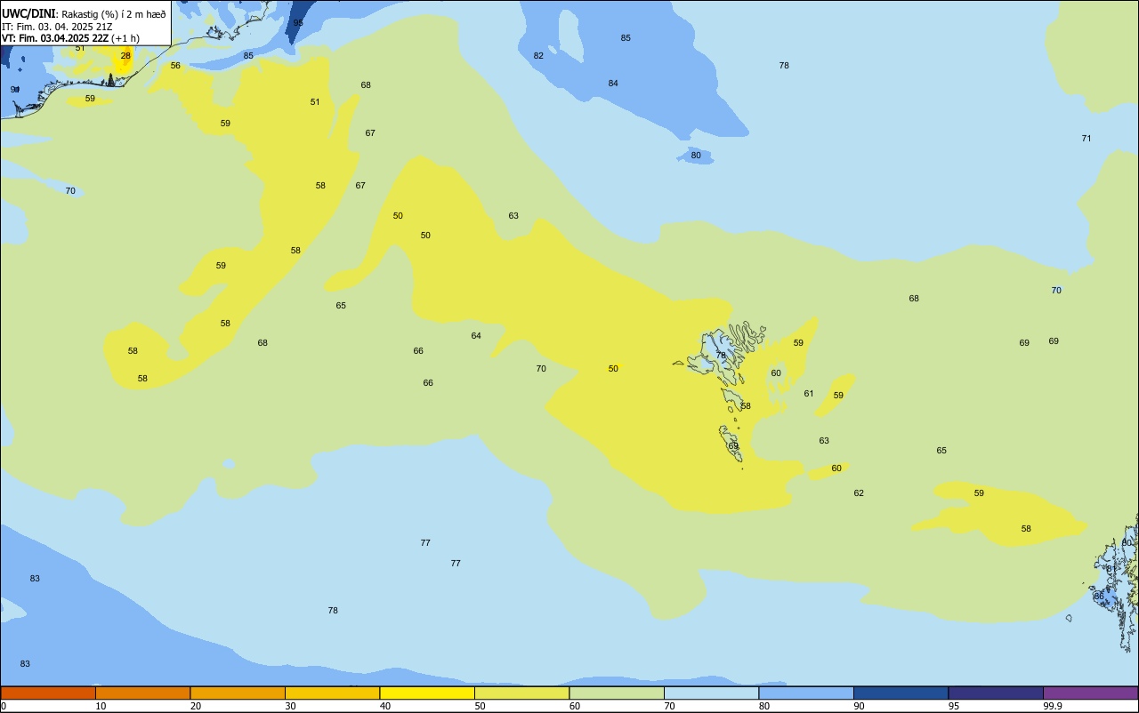Screen dimensions: 1139x713
Task: Select the 70–80 light blue legend swatch
Action: click(711, 693)
